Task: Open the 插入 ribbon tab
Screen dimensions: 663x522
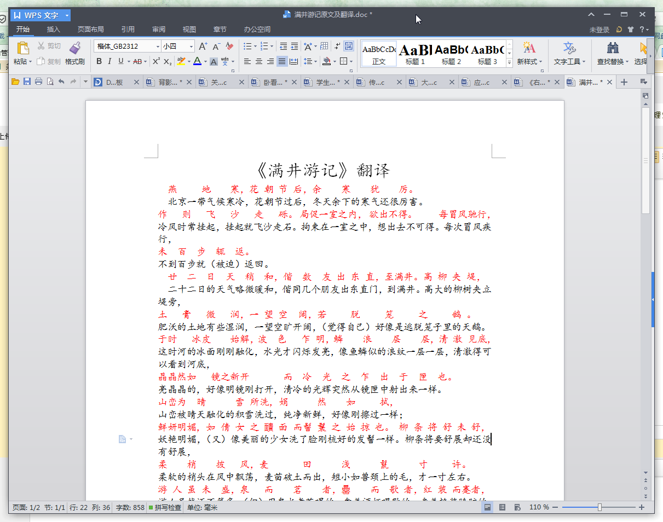Action: click(54, 30)
